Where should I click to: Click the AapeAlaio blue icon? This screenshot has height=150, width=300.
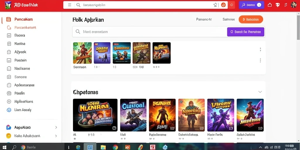pos(8,127)
